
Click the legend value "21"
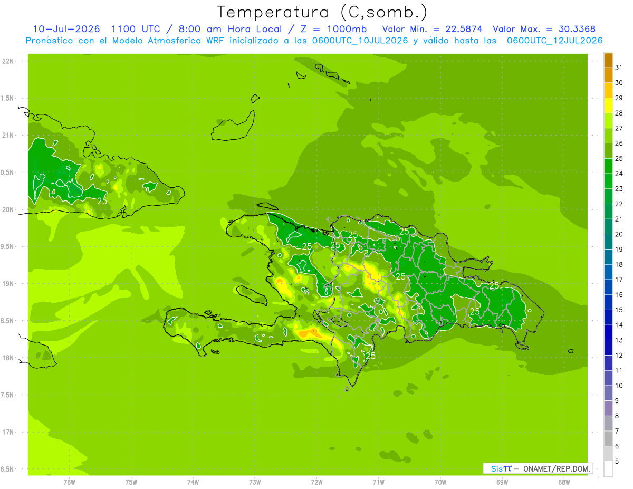619,219
